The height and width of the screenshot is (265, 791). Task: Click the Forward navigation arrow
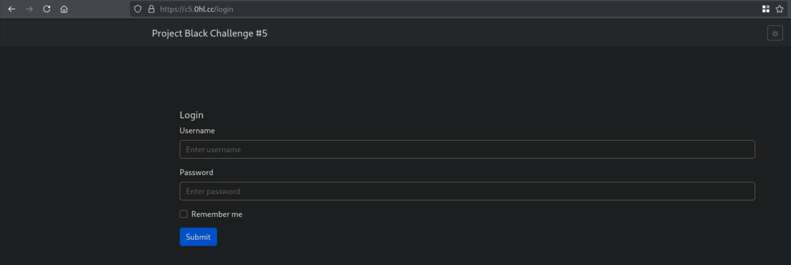click(x=29, y=9)
